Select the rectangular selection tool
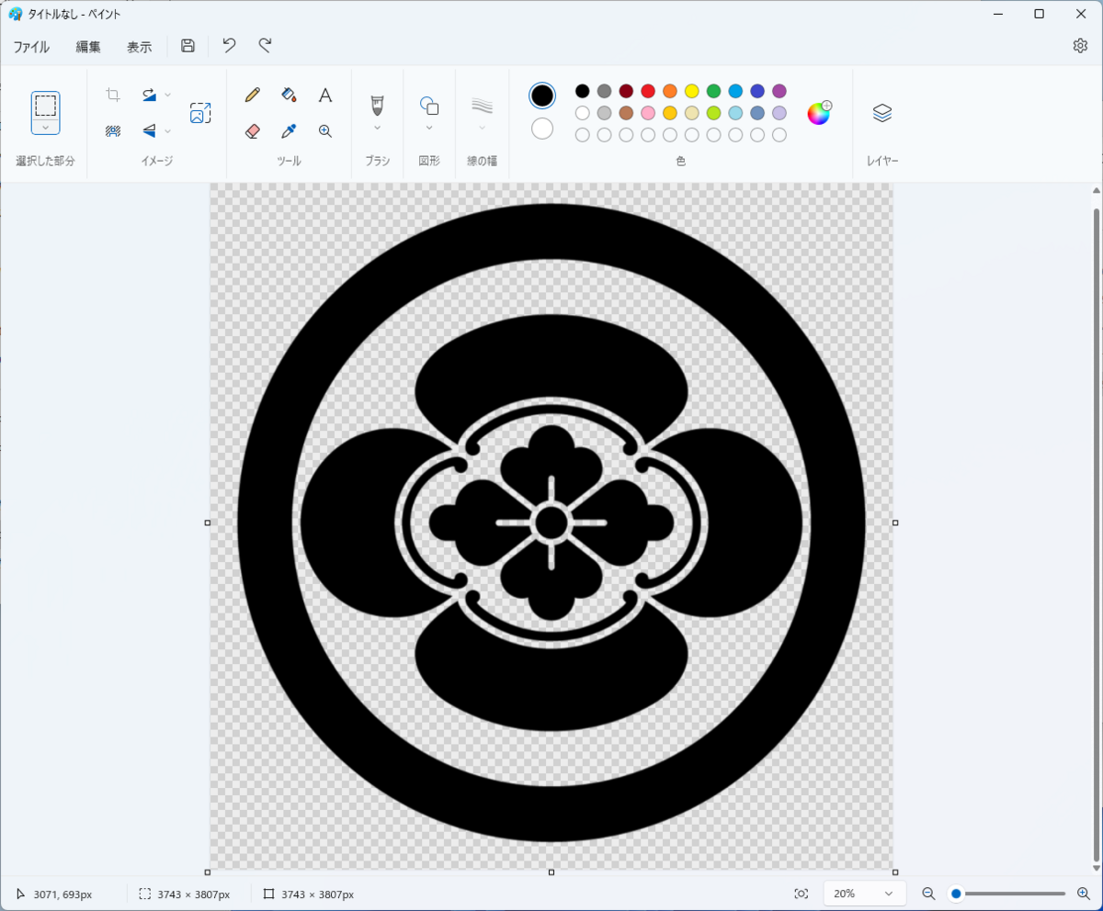 (x=45, y=105)
